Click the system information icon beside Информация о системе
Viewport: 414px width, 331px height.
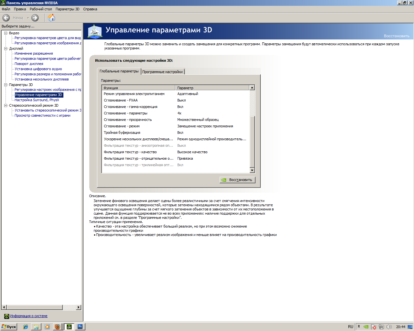click(6, 316)
